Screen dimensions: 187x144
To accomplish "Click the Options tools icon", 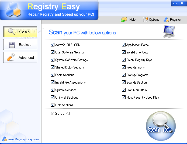I will pyautogui.click(x=145, y=19).
